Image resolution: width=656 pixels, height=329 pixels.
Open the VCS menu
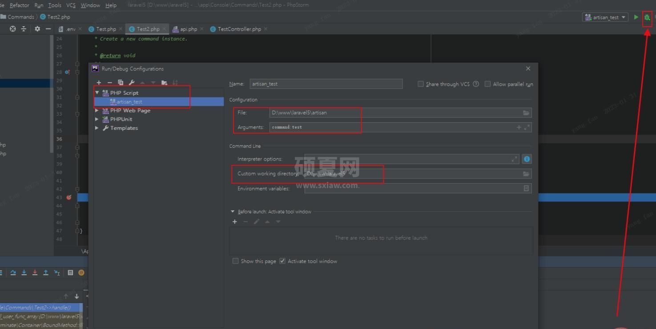point(71,5)
